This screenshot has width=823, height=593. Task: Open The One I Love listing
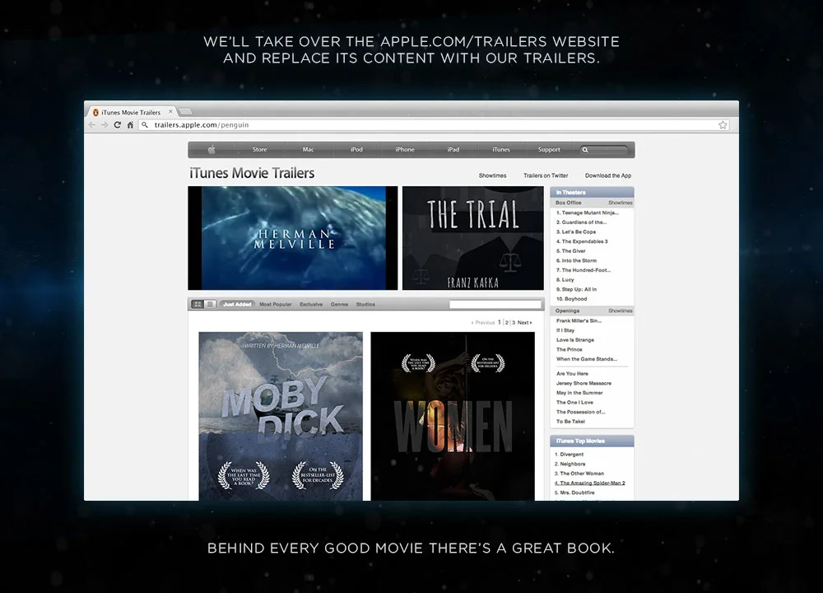[x=574, y=403]
